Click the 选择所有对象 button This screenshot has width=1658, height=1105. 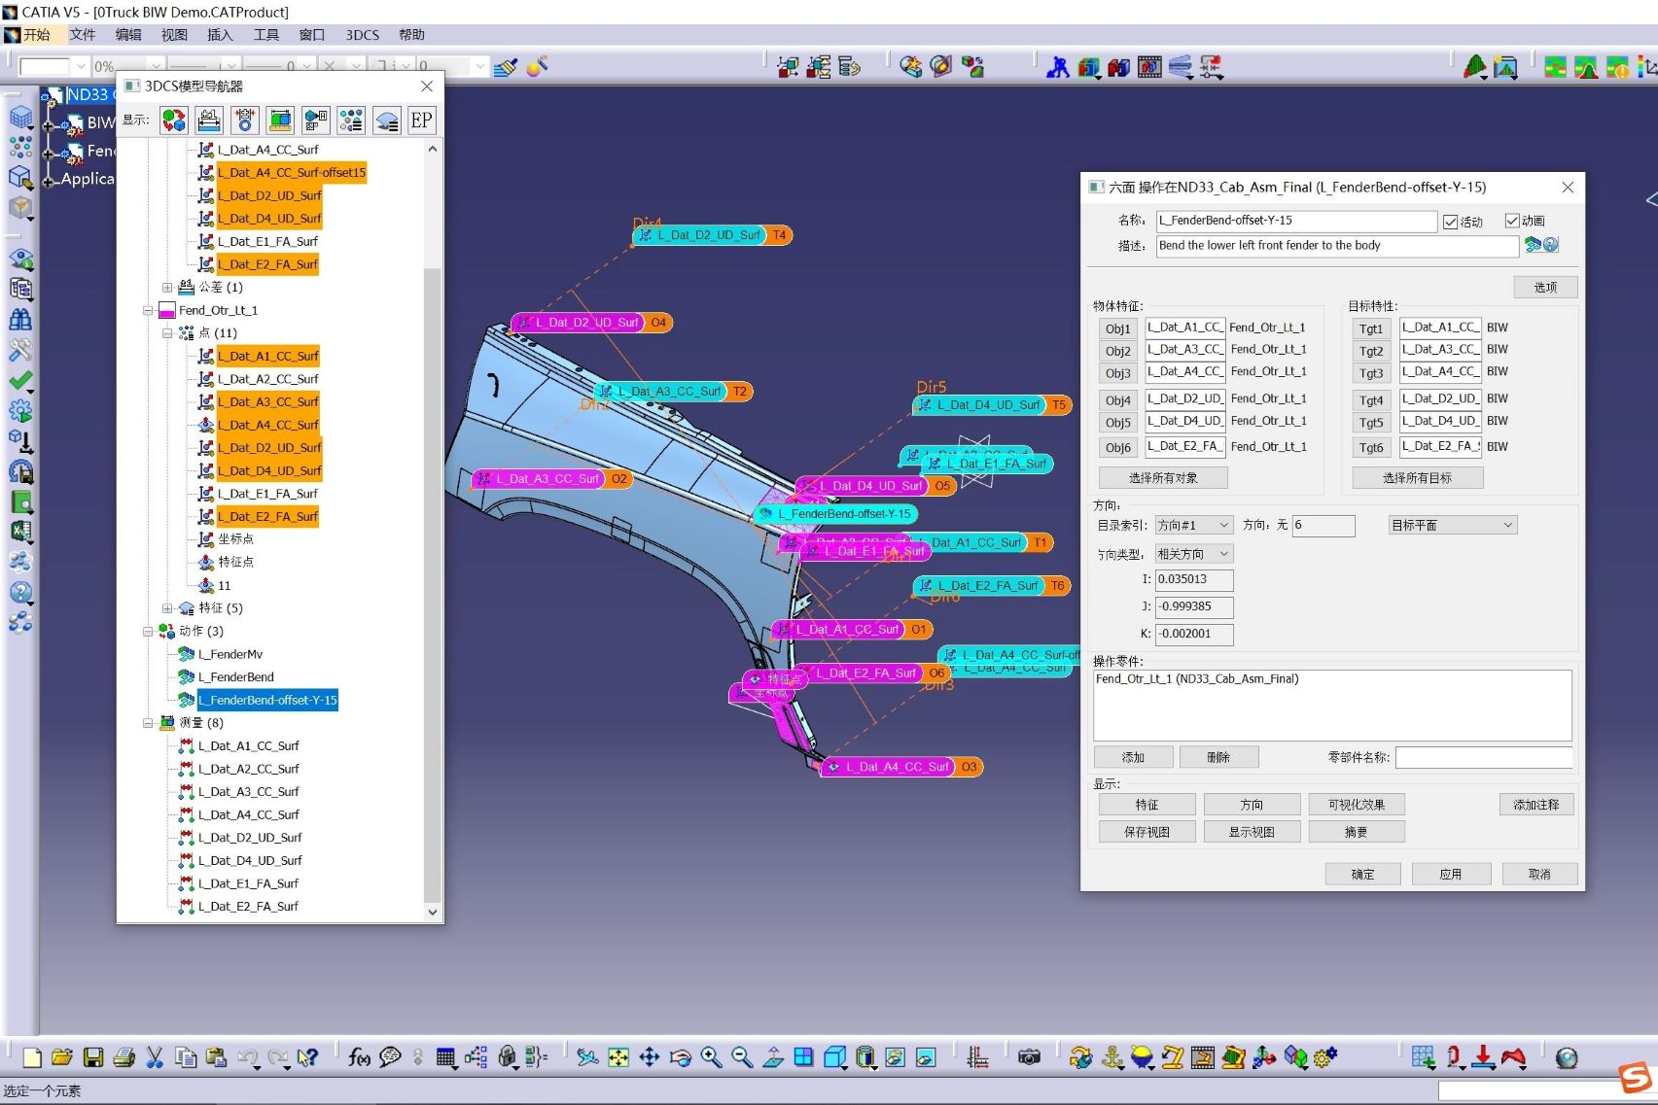tap(1163, 478)
